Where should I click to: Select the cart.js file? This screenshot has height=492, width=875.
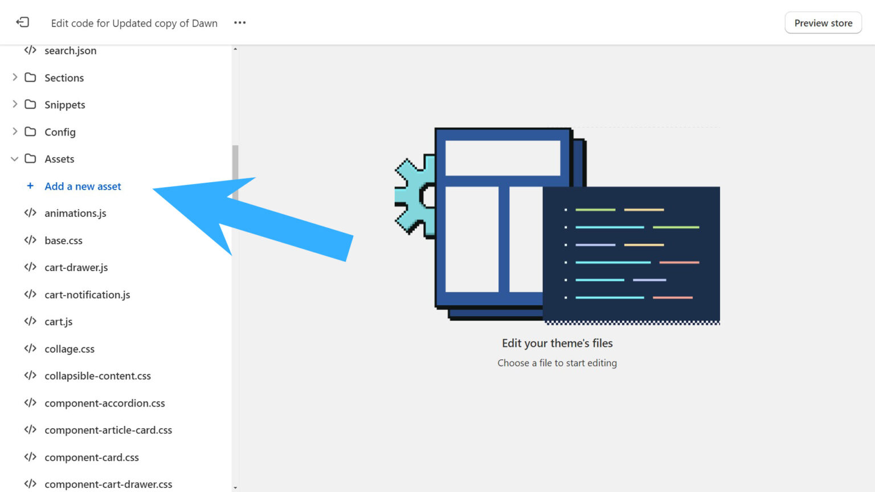[58, 322]
